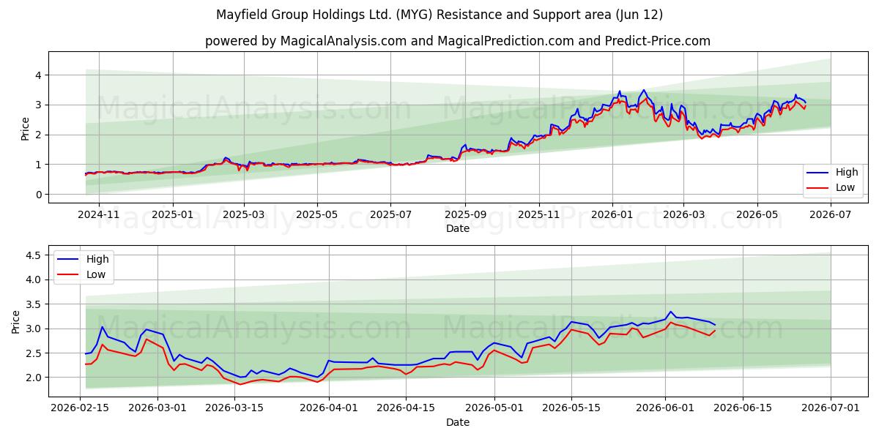Click the bottom chart x-axis label '2026-07-01'

click(831, 408)
